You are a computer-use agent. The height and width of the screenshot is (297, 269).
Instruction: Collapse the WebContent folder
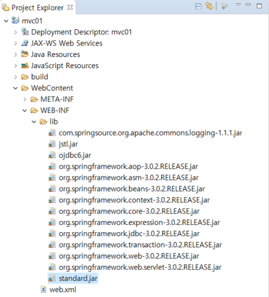tap(16, 88)
